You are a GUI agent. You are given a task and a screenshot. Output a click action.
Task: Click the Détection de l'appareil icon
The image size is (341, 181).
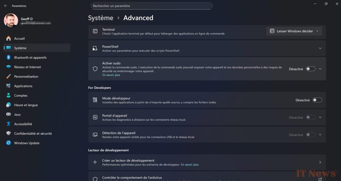[x=95, y=135]
